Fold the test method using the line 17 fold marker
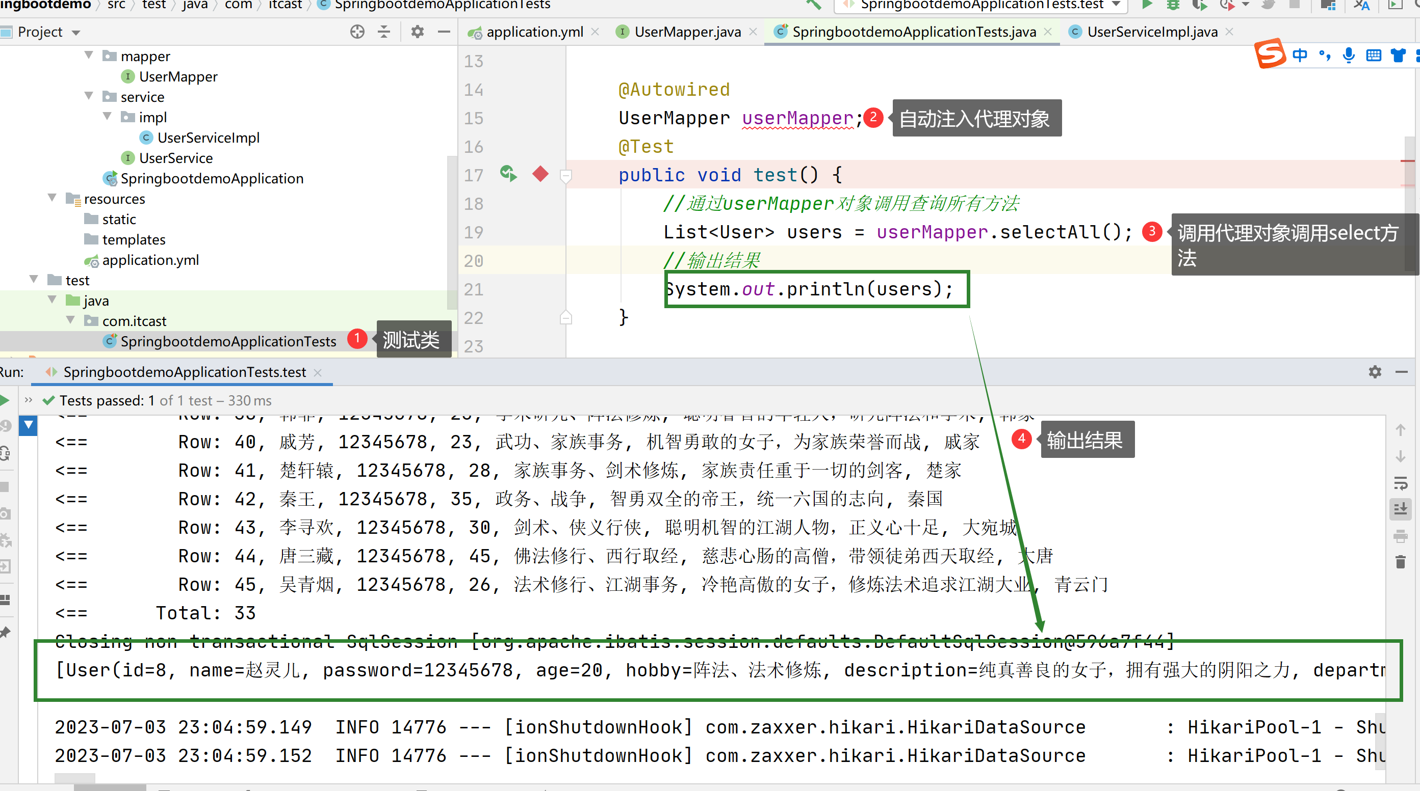1420x791 pixels. 565,176
